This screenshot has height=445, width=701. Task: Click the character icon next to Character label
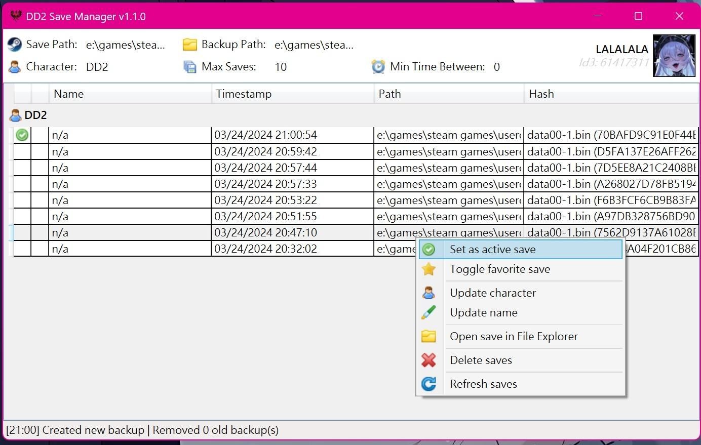(15, 67)
